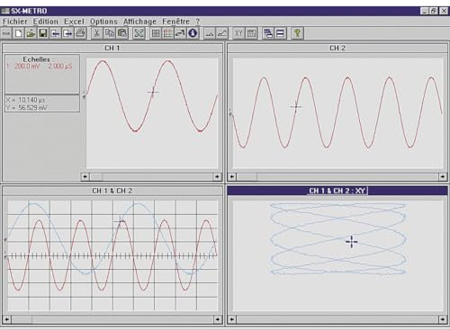Click the 2.000 µS time scale value
This screenshot has height=330, width=450.
pyautogui.click(x=60, y=67)
